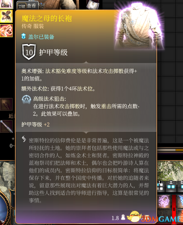
Task: Click the lore description quill icon
Action: pos(24,139)
